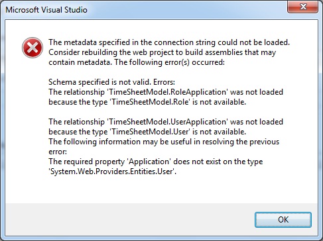The width and height of the screenshot is (323, 241).
Task: Click the 'Consider rebuilding the web project' line
Action: pos(162,52)
